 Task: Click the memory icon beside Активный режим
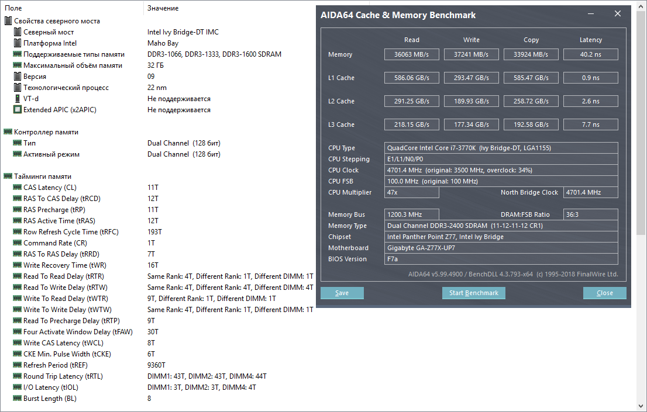tap(18, 154)
